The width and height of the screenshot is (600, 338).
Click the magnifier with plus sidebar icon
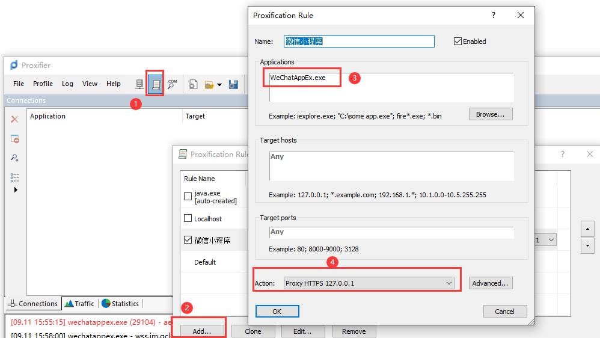click(14, 158)
